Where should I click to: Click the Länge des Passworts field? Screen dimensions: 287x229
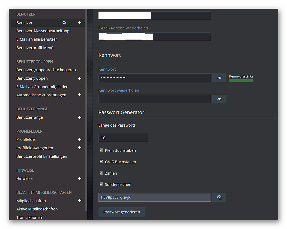[x=123, y=138]
